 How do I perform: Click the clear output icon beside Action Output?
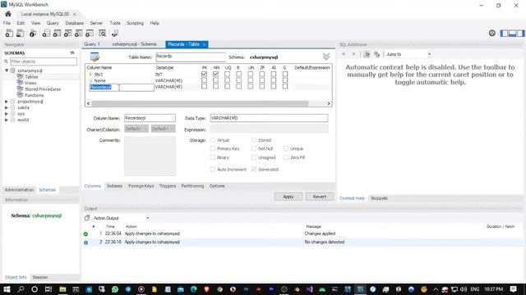87,218
